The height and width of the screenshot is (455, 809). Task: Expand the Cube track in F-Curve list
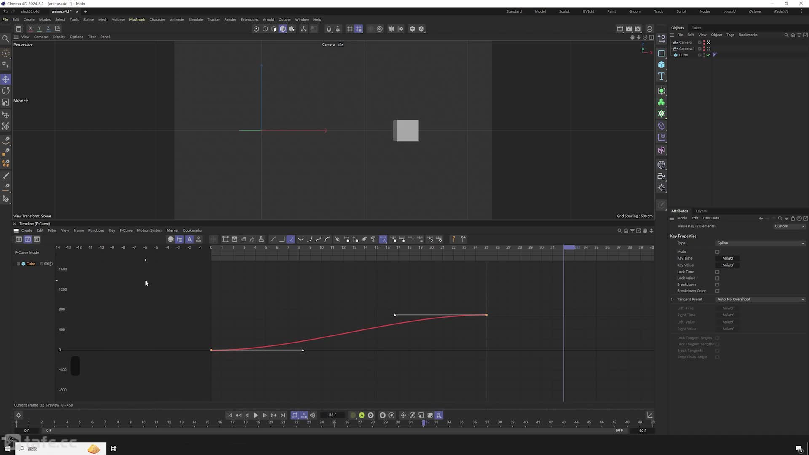pyautogui.click(x=19, y=264)
